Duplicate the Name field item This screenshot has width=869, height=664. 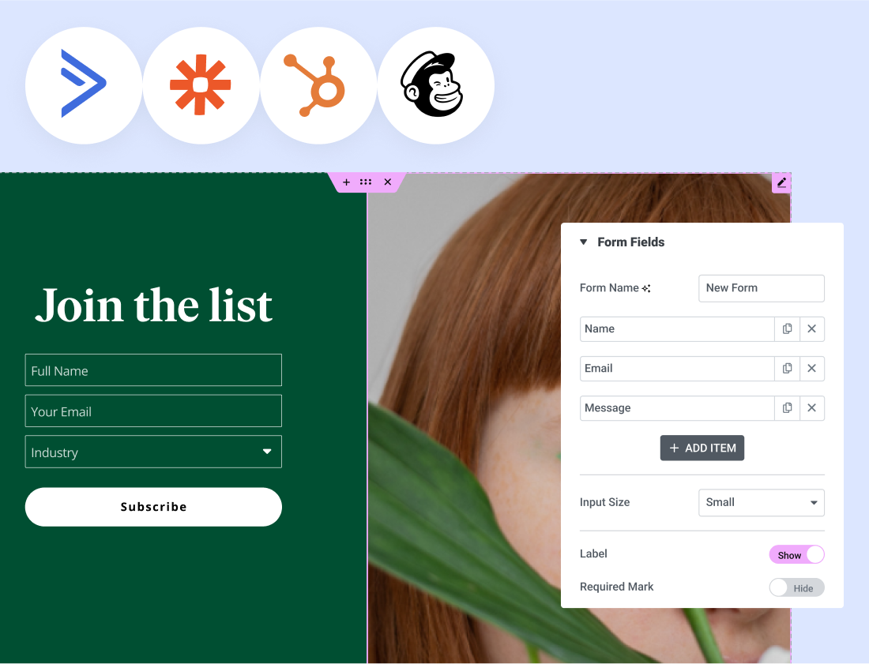click(787, 329)
